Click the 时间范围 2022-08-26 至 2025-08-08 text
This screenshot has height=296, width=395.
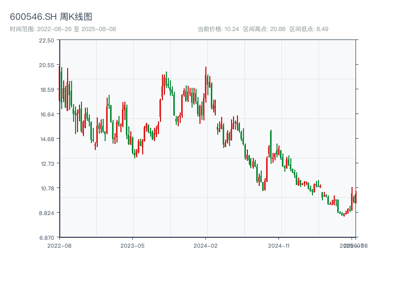click(x=63, y=29)
